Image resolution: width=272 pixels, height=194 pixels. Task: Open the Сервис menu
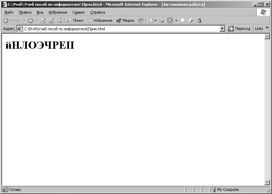[79, 12]
